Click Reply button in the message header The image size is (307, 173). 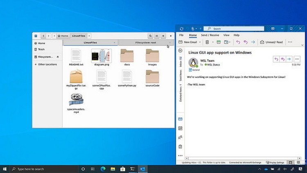click(x=276, y=59)
